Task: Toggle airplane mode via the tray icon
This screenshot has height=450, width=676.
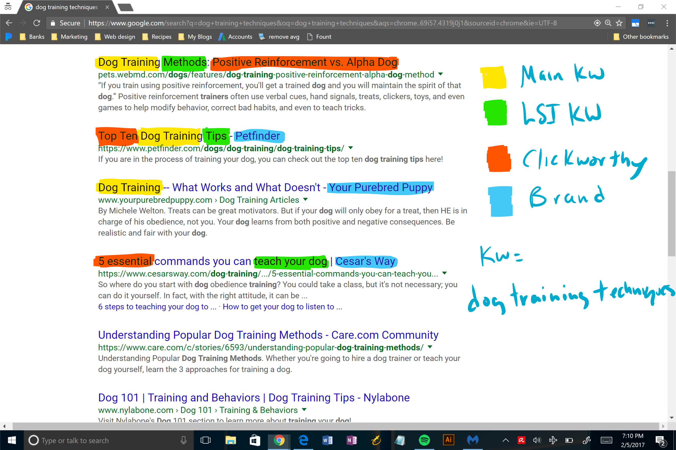Action: click(553, 440)
